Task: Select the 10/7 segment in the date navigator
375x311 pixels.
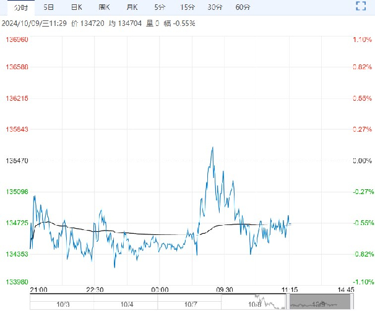Action: pyautogui.click(x=191, y=304)
